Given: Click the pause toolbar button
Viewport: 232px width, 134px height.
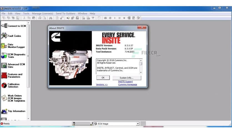Looking at the screenshot, I should 119,18.
